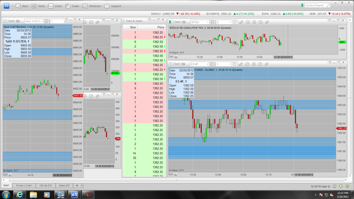Open symbol dropdown in %AX DAX chart
The height and width of the screenshot is (199, 354).
[42, 22]
